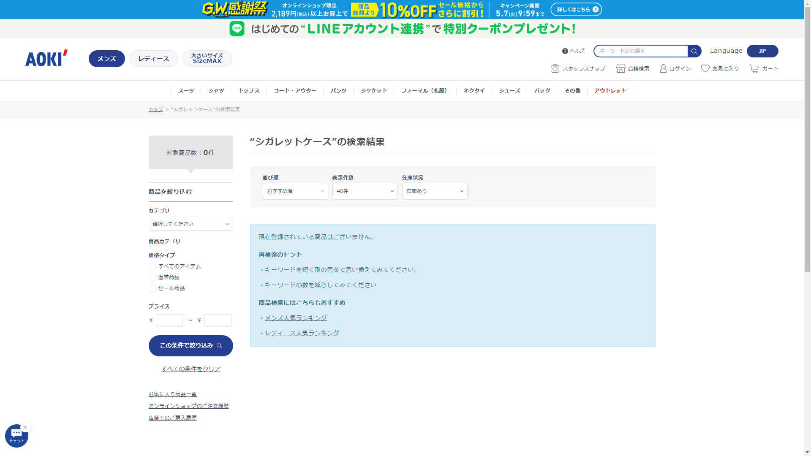Expand the おすすめ順 sort dropdown
The width and height of the screenshot is (811, 456).
[x=295, y=191]
